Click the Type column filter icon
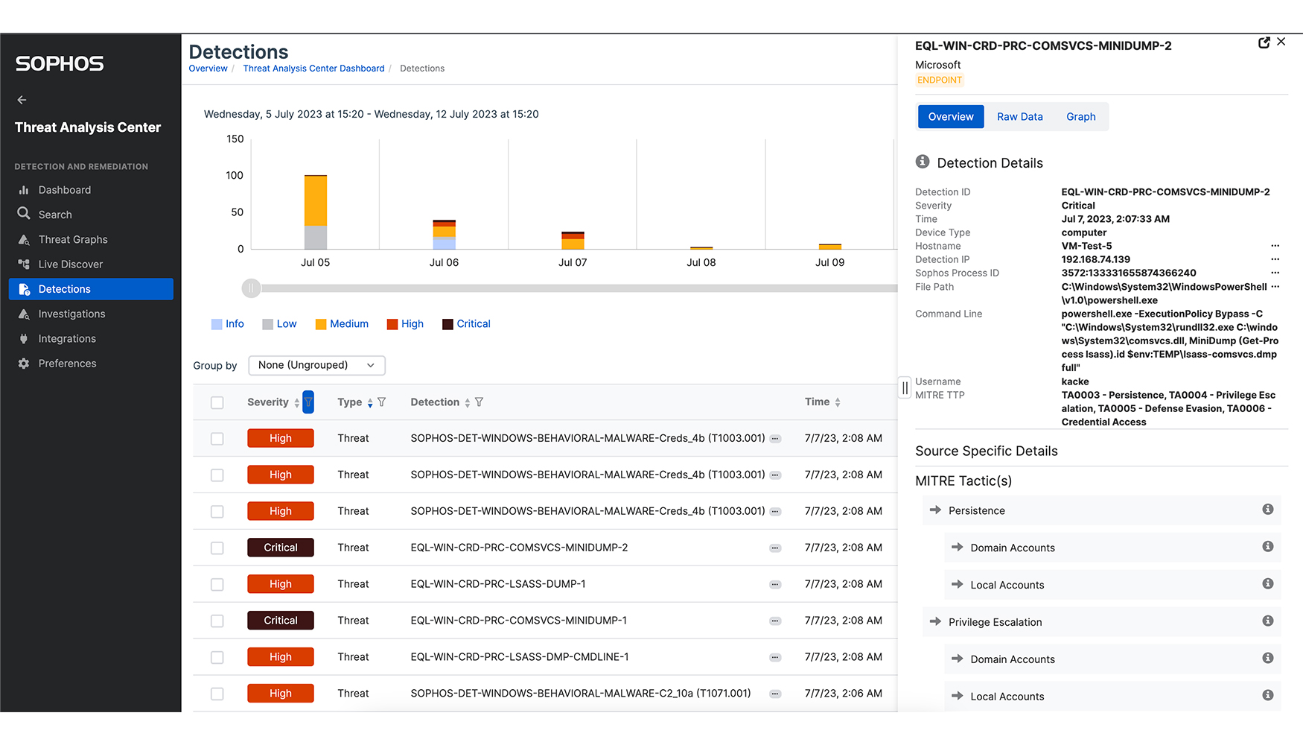The image size is (1303, 745). pos(382,402)
